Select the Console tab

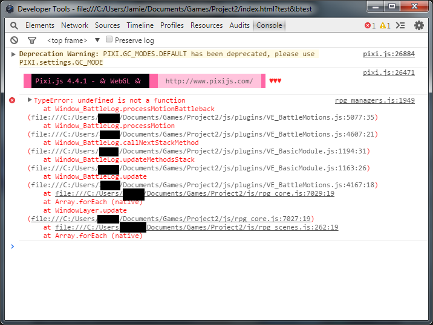pos(269,25)
